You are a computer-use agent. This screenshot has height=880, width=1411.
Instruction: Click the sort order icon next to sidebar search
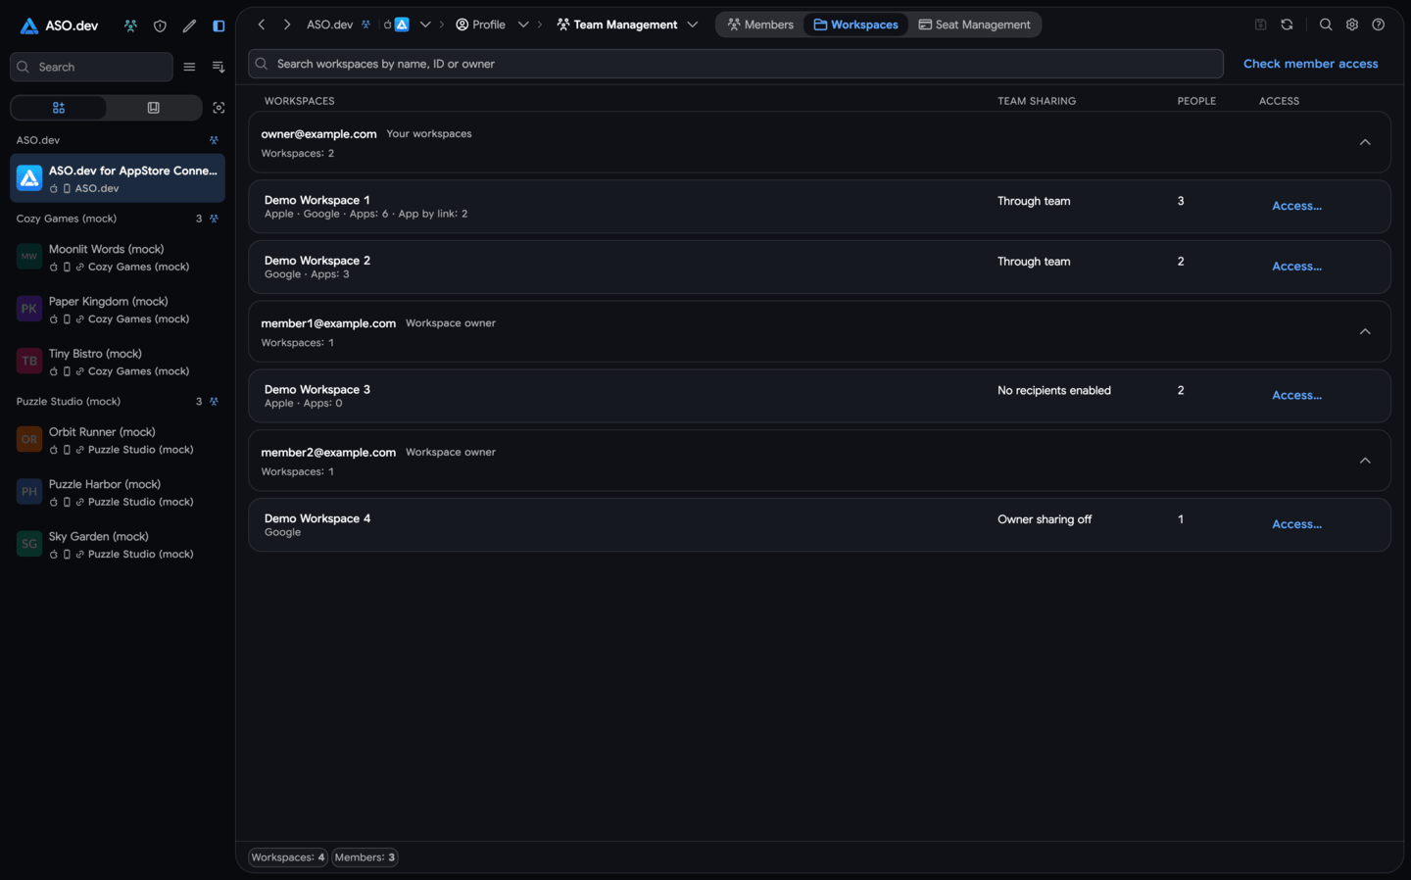click(x=219, y=67)
